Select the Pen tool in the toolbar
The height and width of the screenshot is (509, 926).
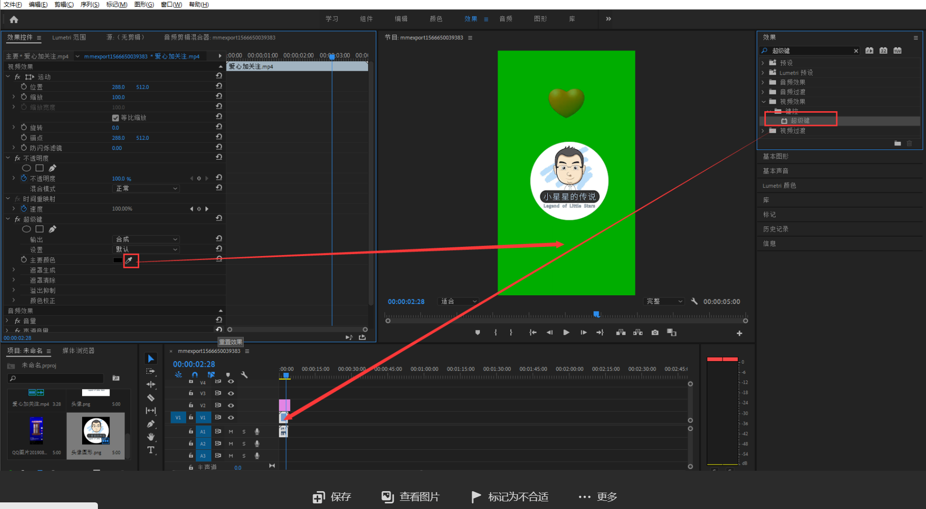pyautogui.click(x=151, y=424)
